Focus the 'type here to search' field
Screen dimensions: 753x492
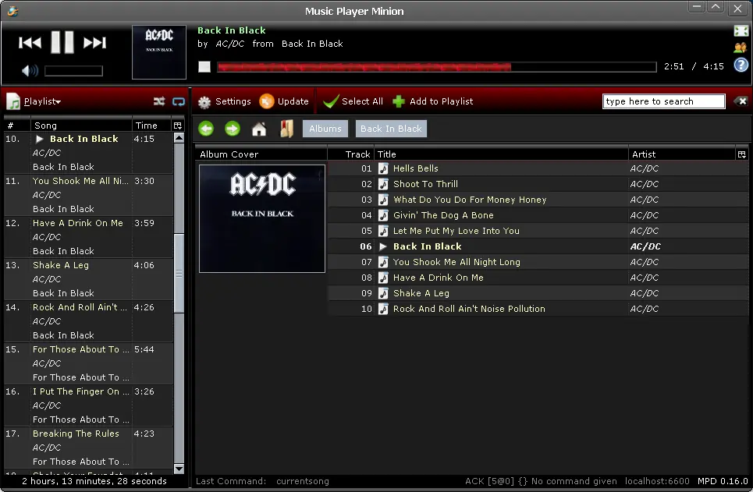click(664, 101)
